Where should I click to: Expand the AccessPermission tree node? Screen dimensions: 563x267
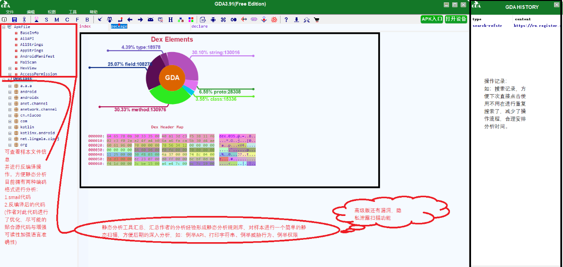[10, 74]
